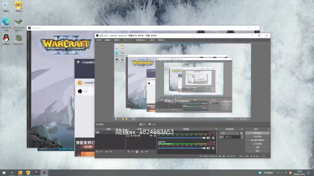The height and width of the screenshot is (176, 314).
Task: Pop out the controls dock
Action: click(x=268, y=129)
